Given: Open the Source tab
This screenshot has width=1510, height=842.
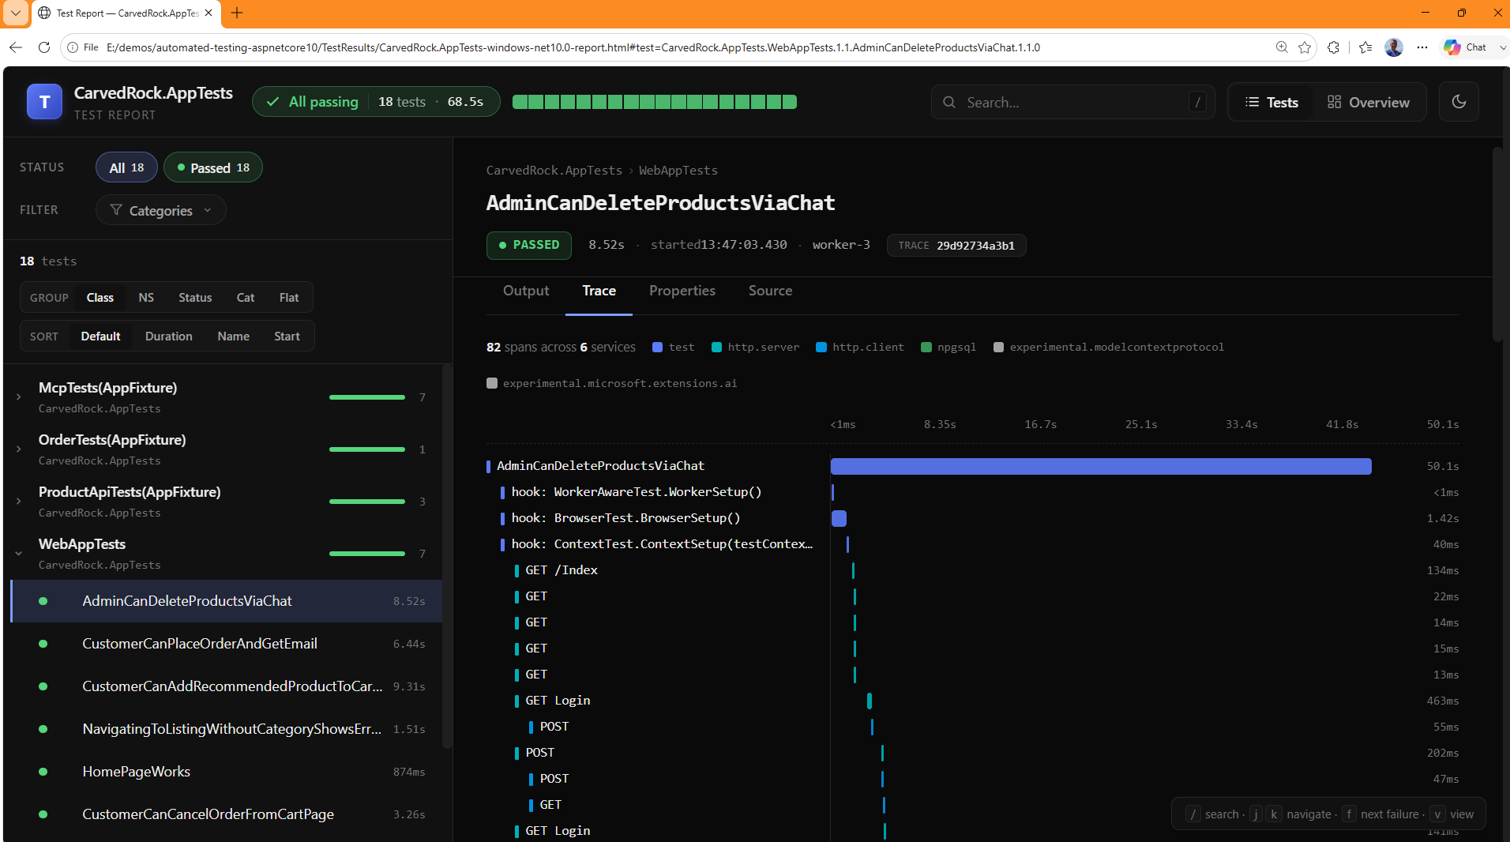Looking at the screenshot, I should pos(770,291).
